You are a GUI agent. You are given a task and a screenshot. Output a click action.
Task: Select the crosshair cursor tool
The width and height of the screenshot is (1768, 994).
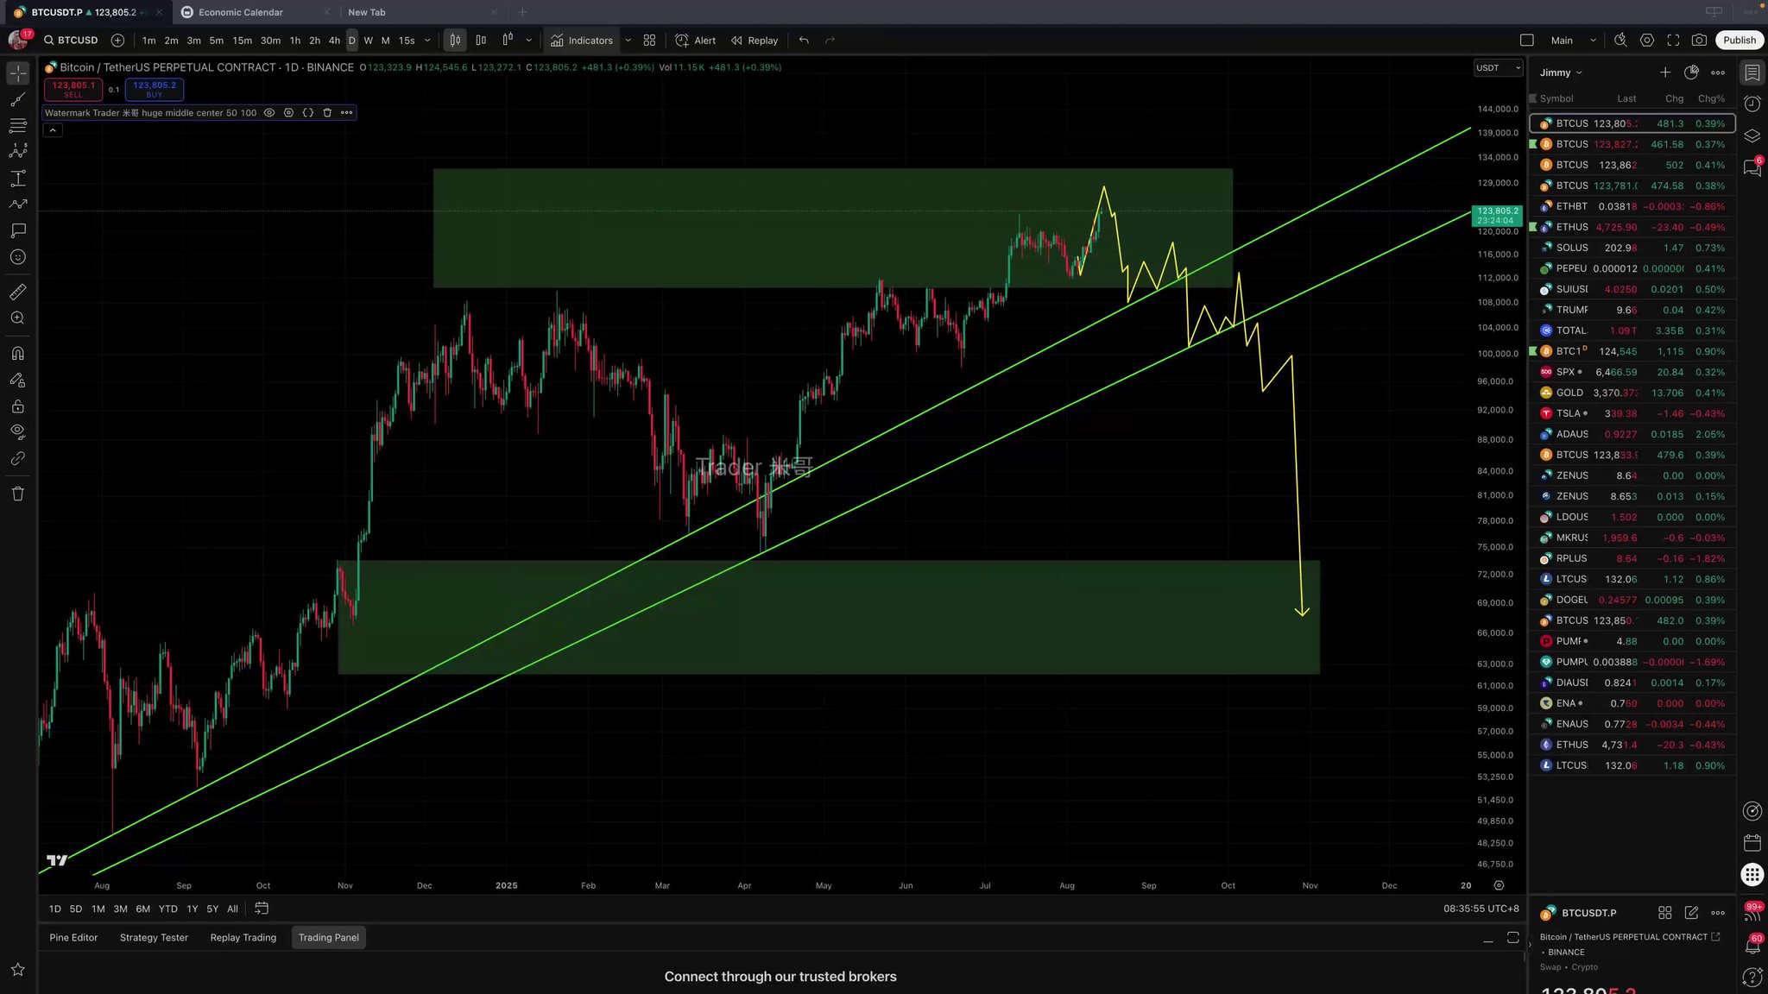[18, 73]
